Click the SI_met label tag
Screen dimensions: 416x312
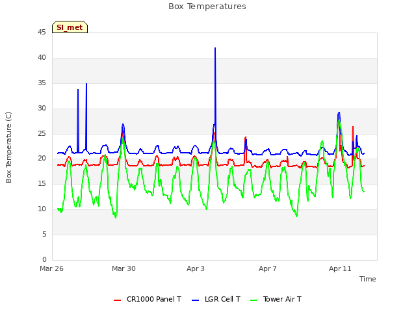tap(70, 27)
